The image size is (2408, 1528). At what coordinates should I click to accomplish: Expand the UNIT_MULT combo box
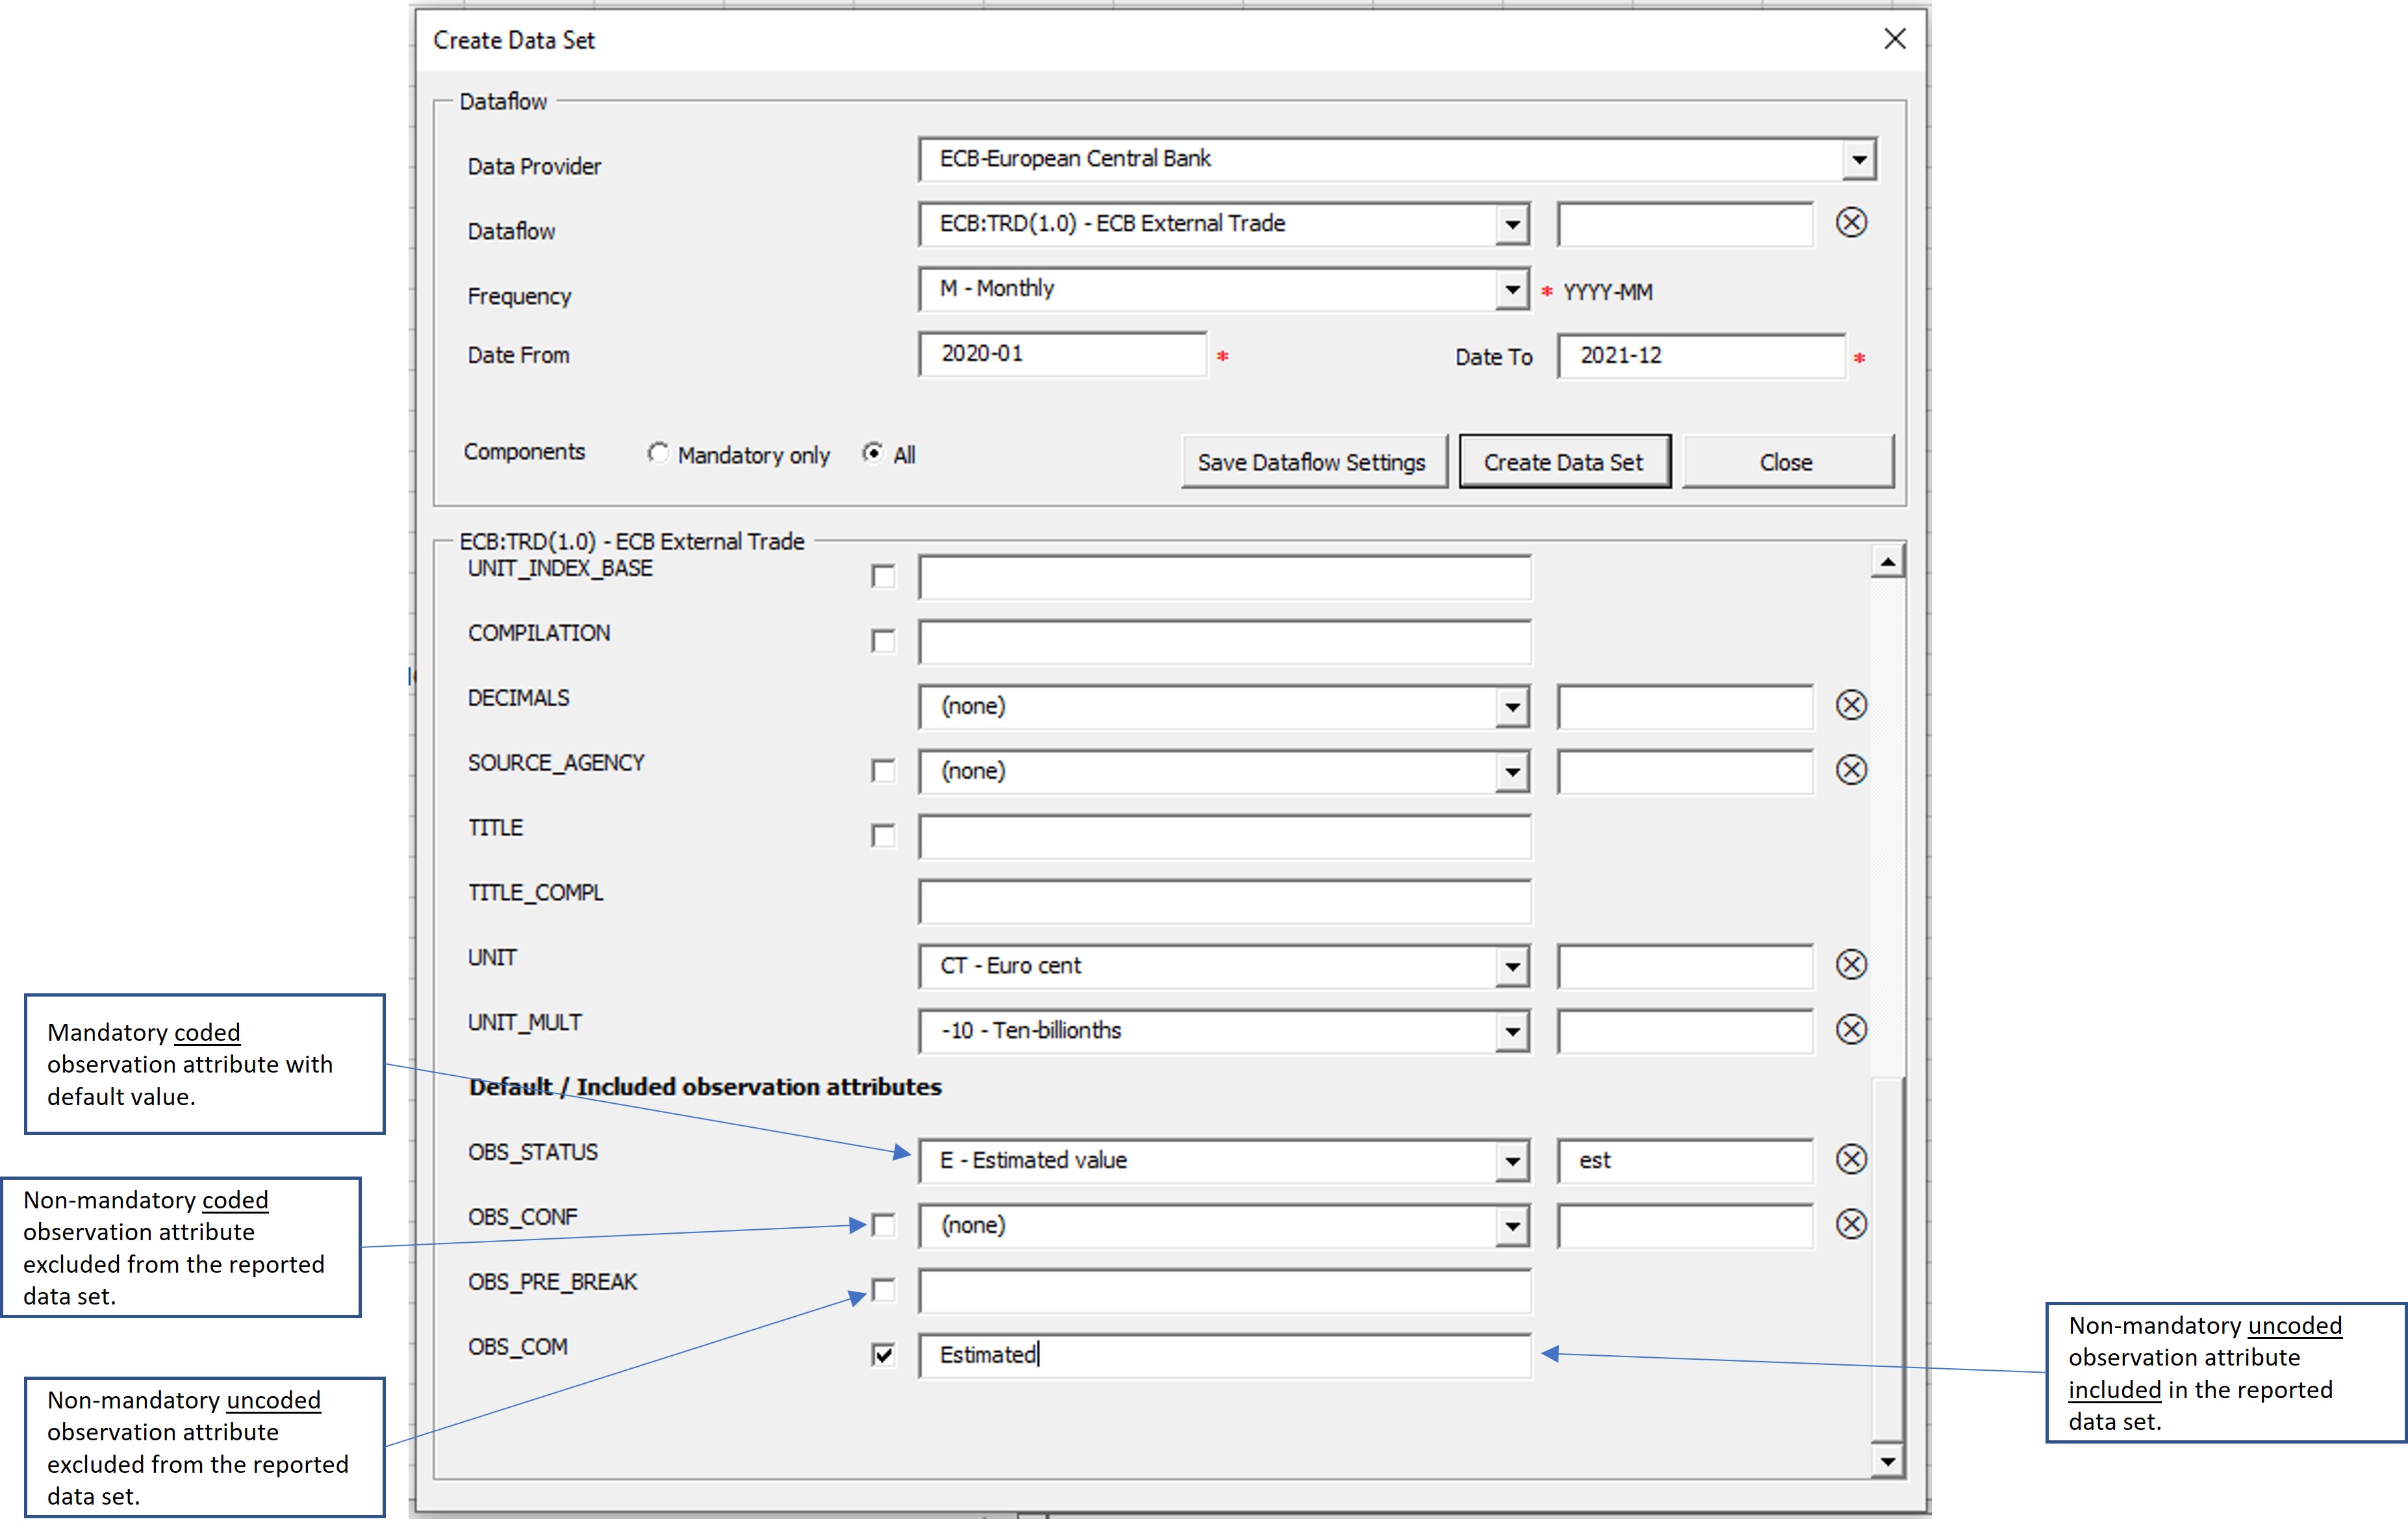(1512, 1031)
